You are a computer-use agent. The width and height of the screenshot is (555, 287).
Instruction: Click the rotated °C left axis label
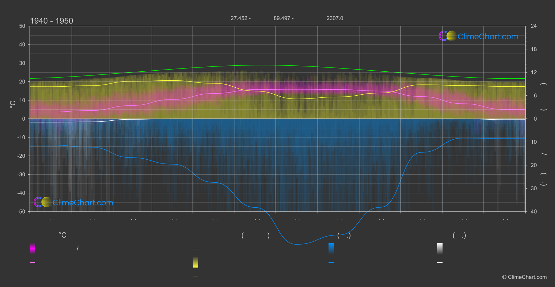[x=13, y=104]
